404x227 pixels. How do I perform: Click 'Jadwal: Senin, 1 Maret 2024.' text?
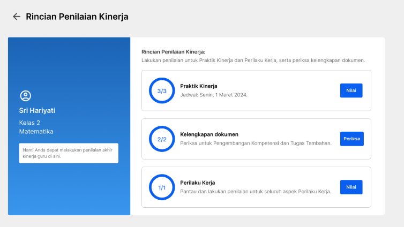214,95
